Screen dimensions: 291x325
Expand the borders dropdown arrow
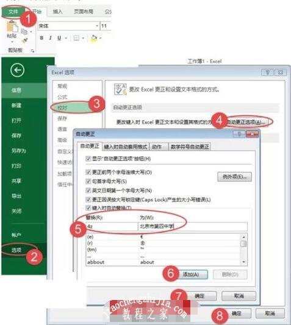click(x=83, y=38)
